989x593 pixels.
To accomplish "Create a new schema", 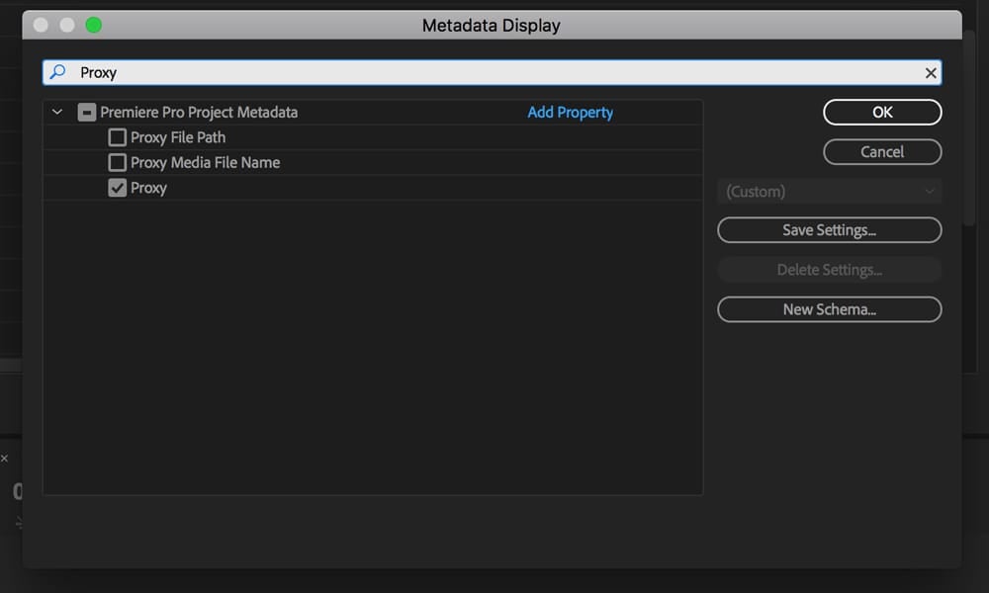I will click(x=829, y=309).
